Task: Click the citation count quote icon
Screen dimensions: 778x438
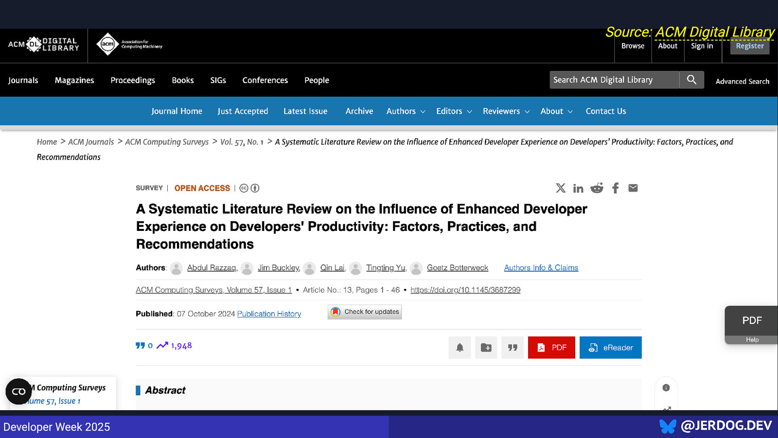Action: (x=140, y=346)
